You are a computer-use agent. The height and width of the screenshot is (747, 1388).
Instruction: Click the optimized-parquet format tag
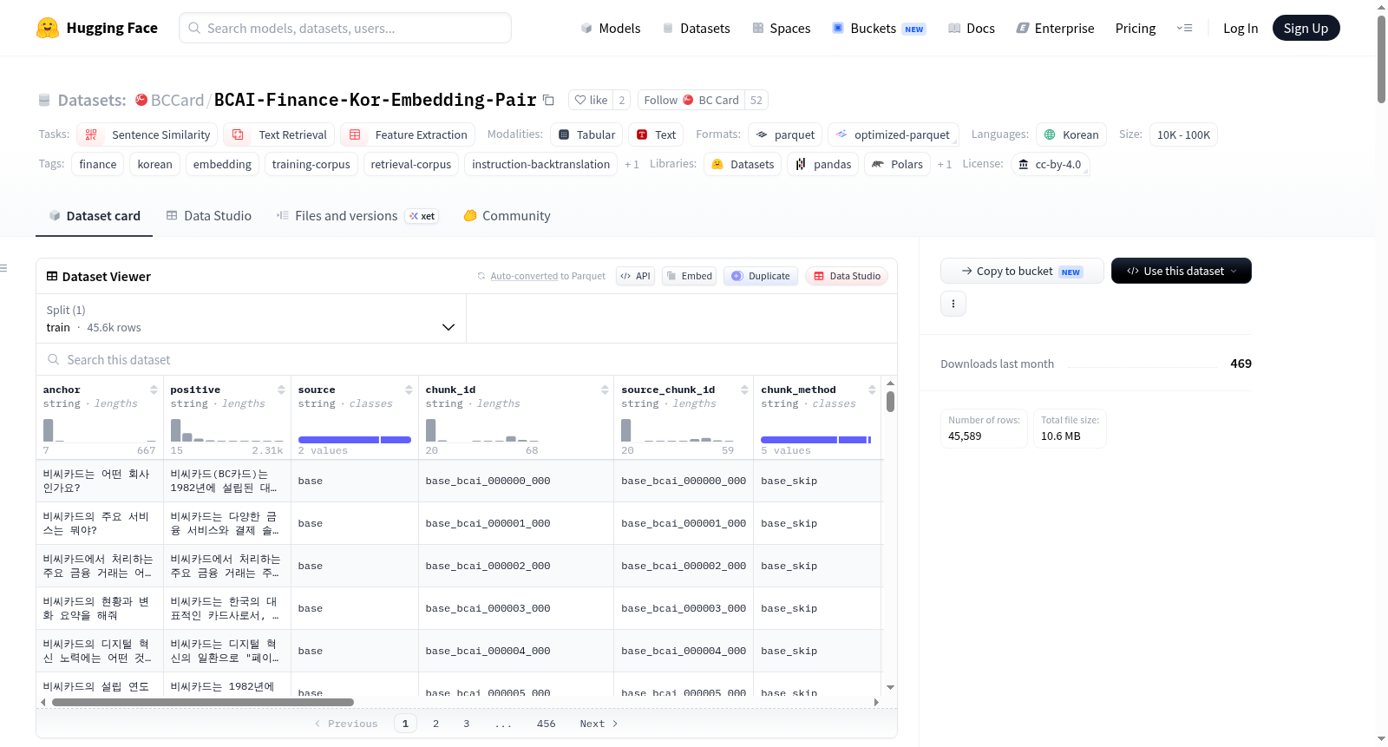click(894, 134)
